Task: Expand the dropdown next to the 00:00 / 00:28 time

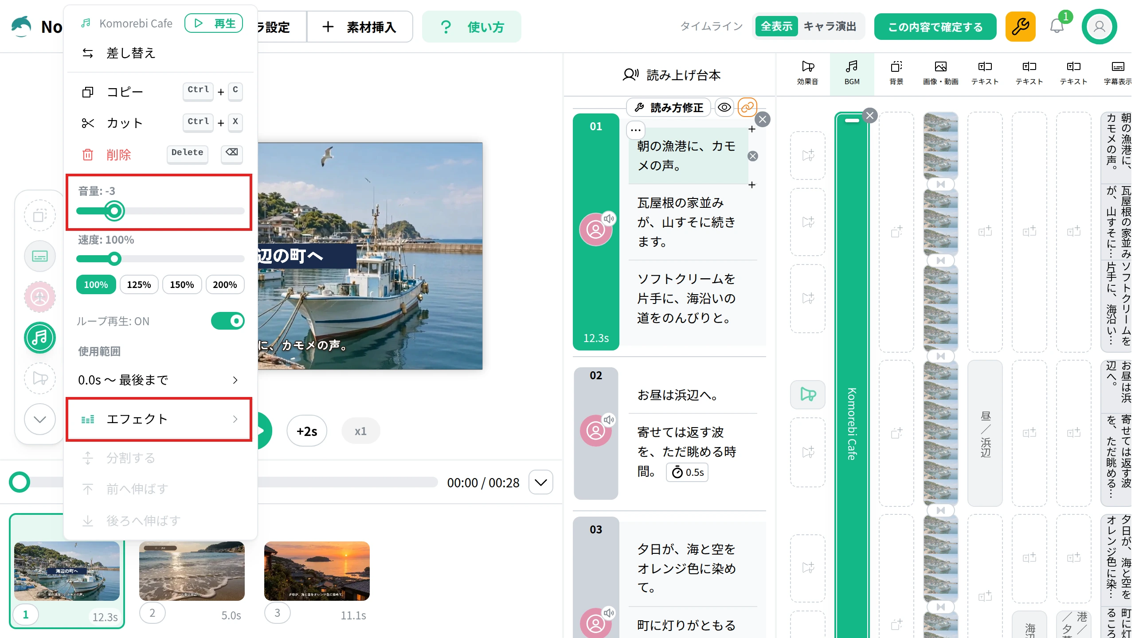Action: coord(540,482)
